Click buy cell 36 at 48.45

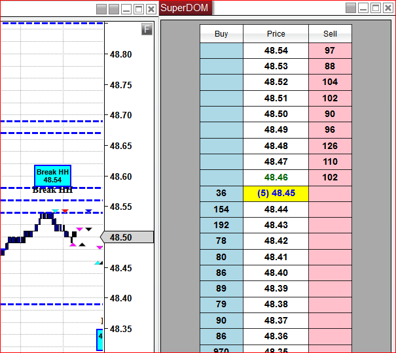221,193
